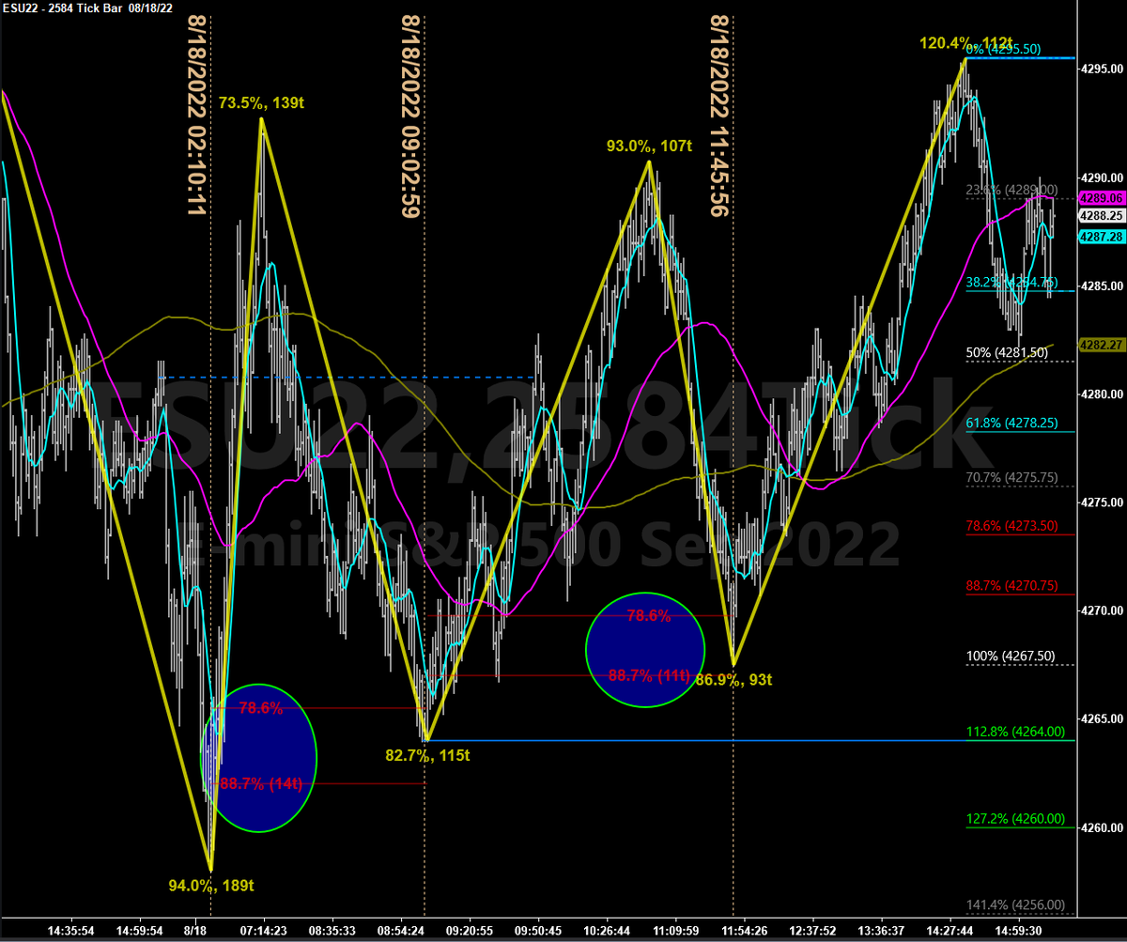This screenshot has height=942, width=1127.
Task: Click 14:27:44 on the time axis
Action: 949,931
